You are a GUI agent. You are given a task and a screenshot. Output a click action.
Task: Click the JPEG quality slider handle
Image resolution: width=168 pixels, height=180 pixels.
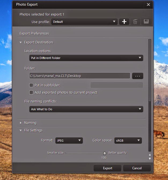(x=104, y=153)
